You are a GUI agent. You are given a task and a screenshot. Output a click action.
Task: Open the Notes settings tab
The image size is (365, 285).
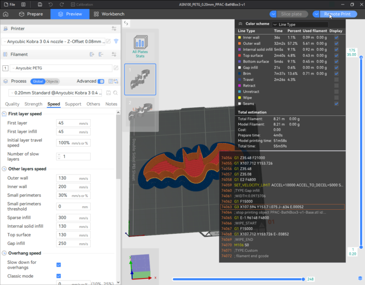111,104
